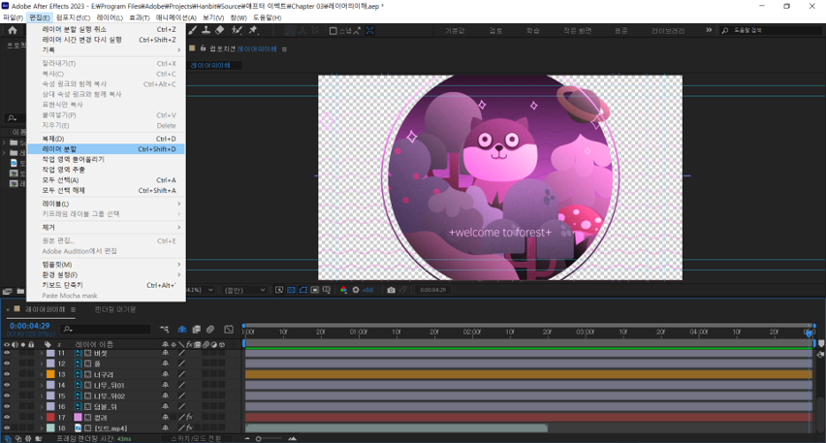Toggle mask and shape path visibility icon
This screenshot has width=826, height=443.
click(x=302, y=290)
